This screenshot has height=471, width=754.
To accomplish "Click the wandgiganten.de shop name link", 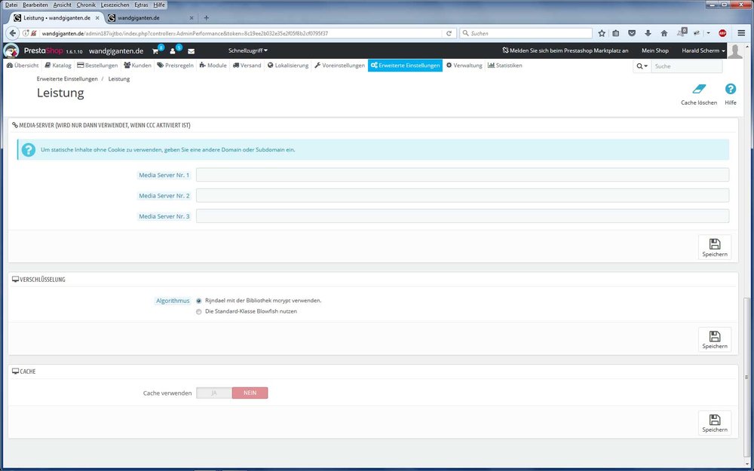I will (116, 51).
